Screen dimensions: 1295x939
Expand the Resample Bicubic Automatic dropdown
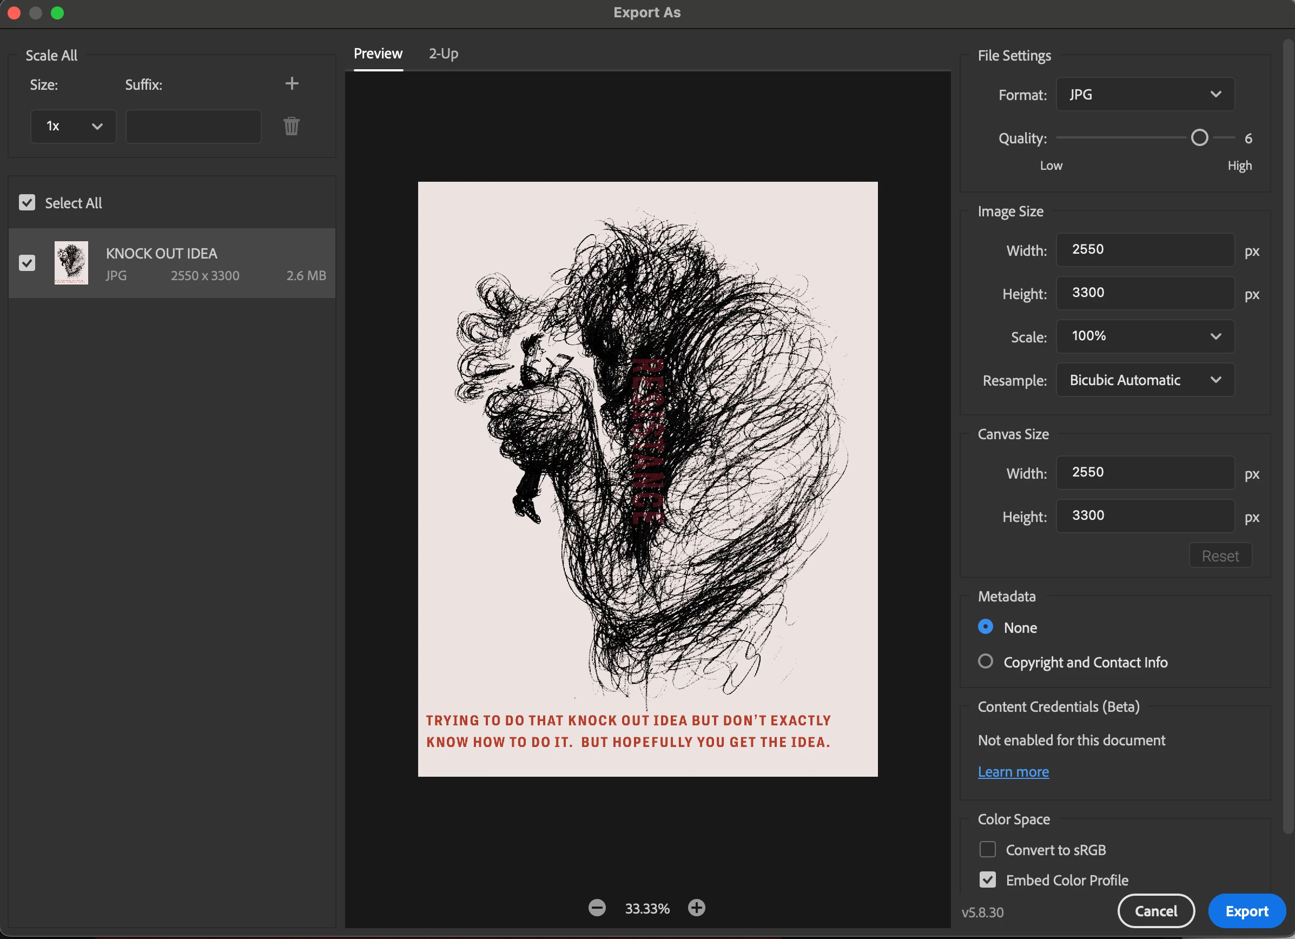(x=1145, y=380)
